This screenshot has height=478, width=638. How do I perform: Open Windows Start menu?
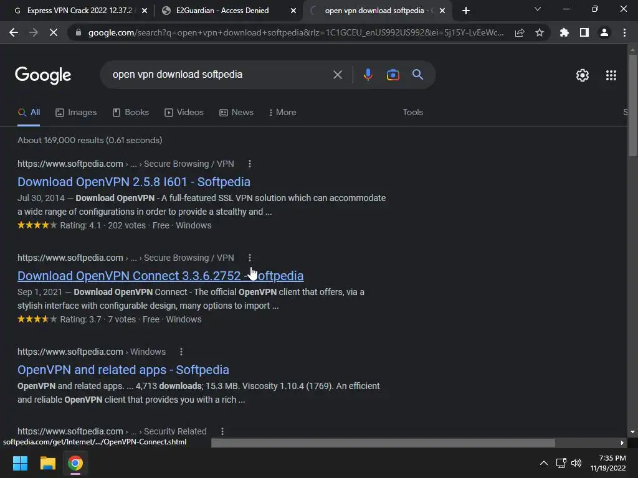click(20, 463)
